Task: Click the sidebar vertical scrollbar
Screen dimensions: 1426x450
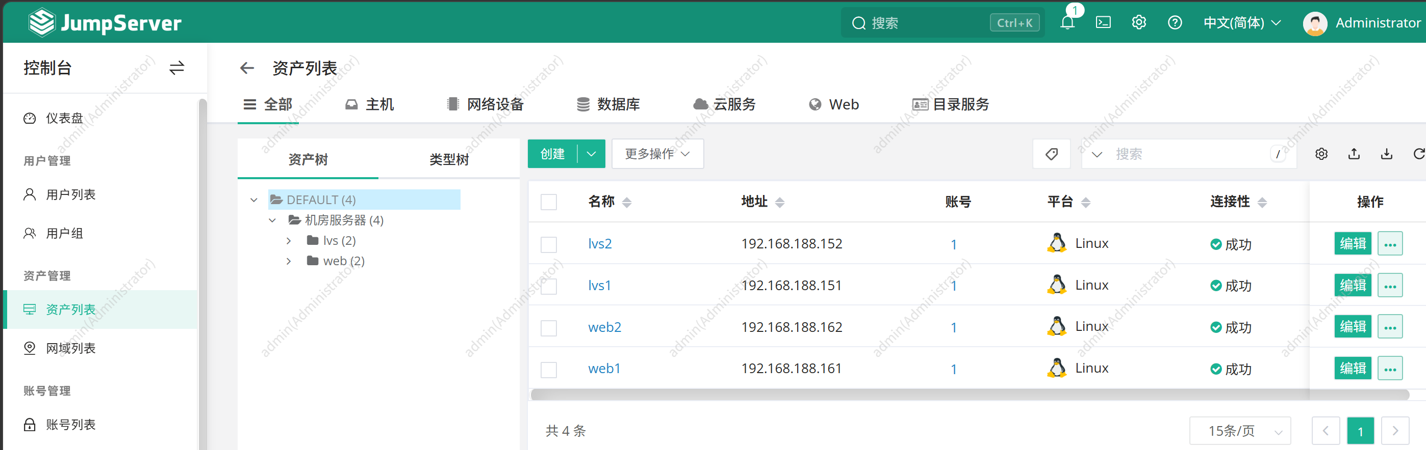Action: (202, 274)
